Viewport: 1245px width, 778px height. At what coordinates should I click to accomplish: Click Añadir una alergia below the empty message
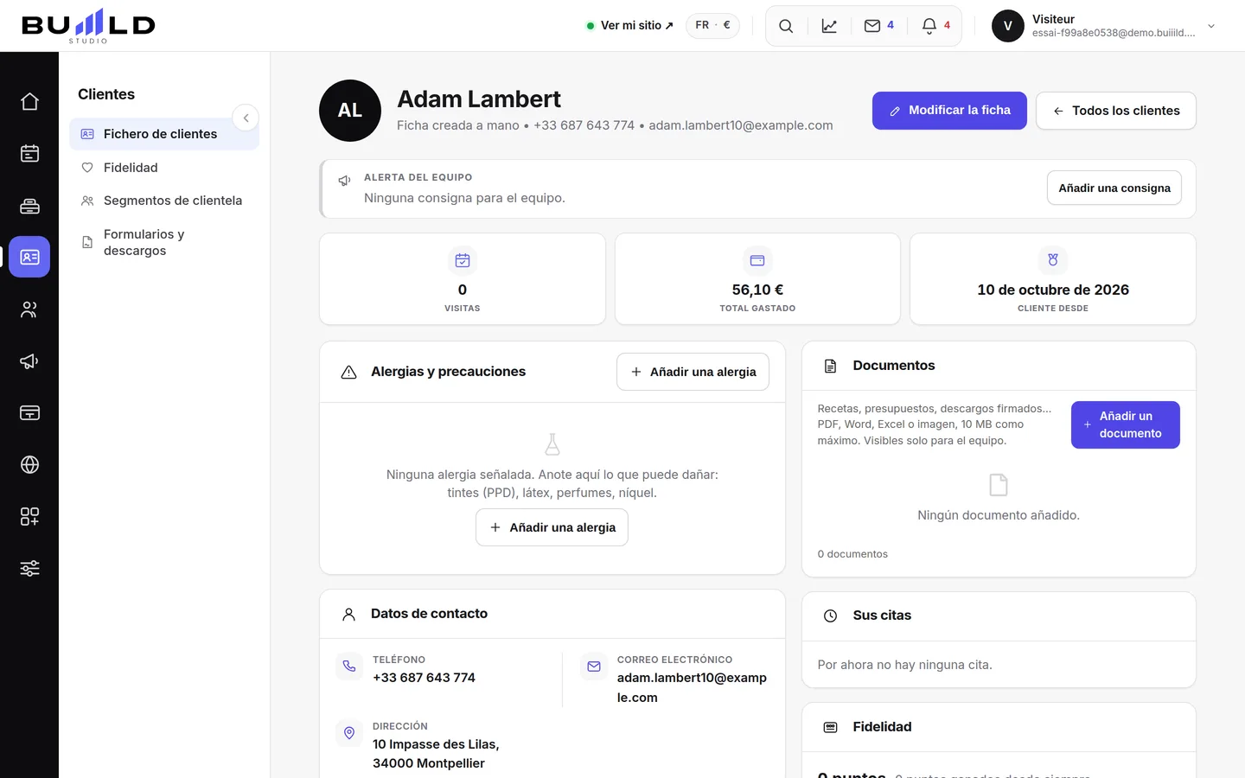[x=552, y=527]
